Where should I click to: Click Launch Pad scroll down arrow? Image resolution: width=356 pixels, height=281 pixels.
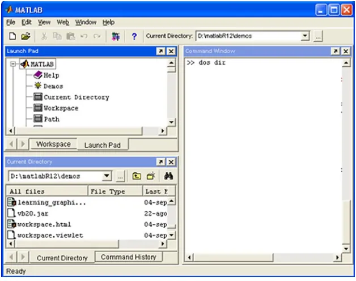(171, 122)
